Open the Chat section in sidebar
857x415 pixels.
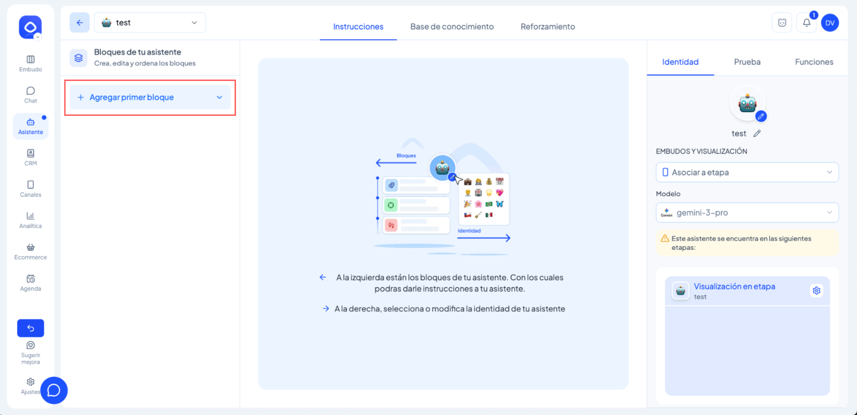pyautogui.click(x=31, y=95)
